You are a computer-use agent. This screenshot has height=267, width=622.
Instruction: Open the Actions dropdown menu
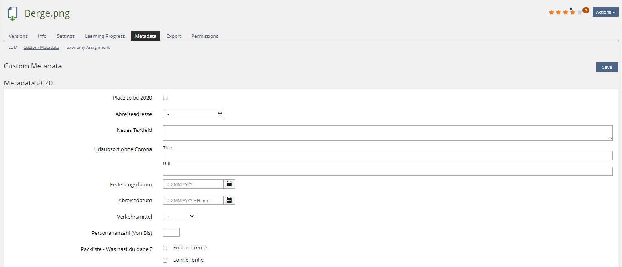605,12
